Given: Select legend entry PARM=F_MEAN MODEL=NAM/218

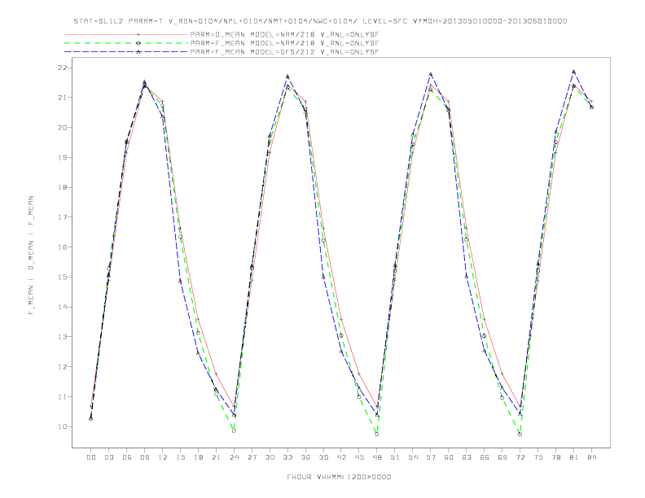Looking at the screenshot, I should (x=285, y=43).
